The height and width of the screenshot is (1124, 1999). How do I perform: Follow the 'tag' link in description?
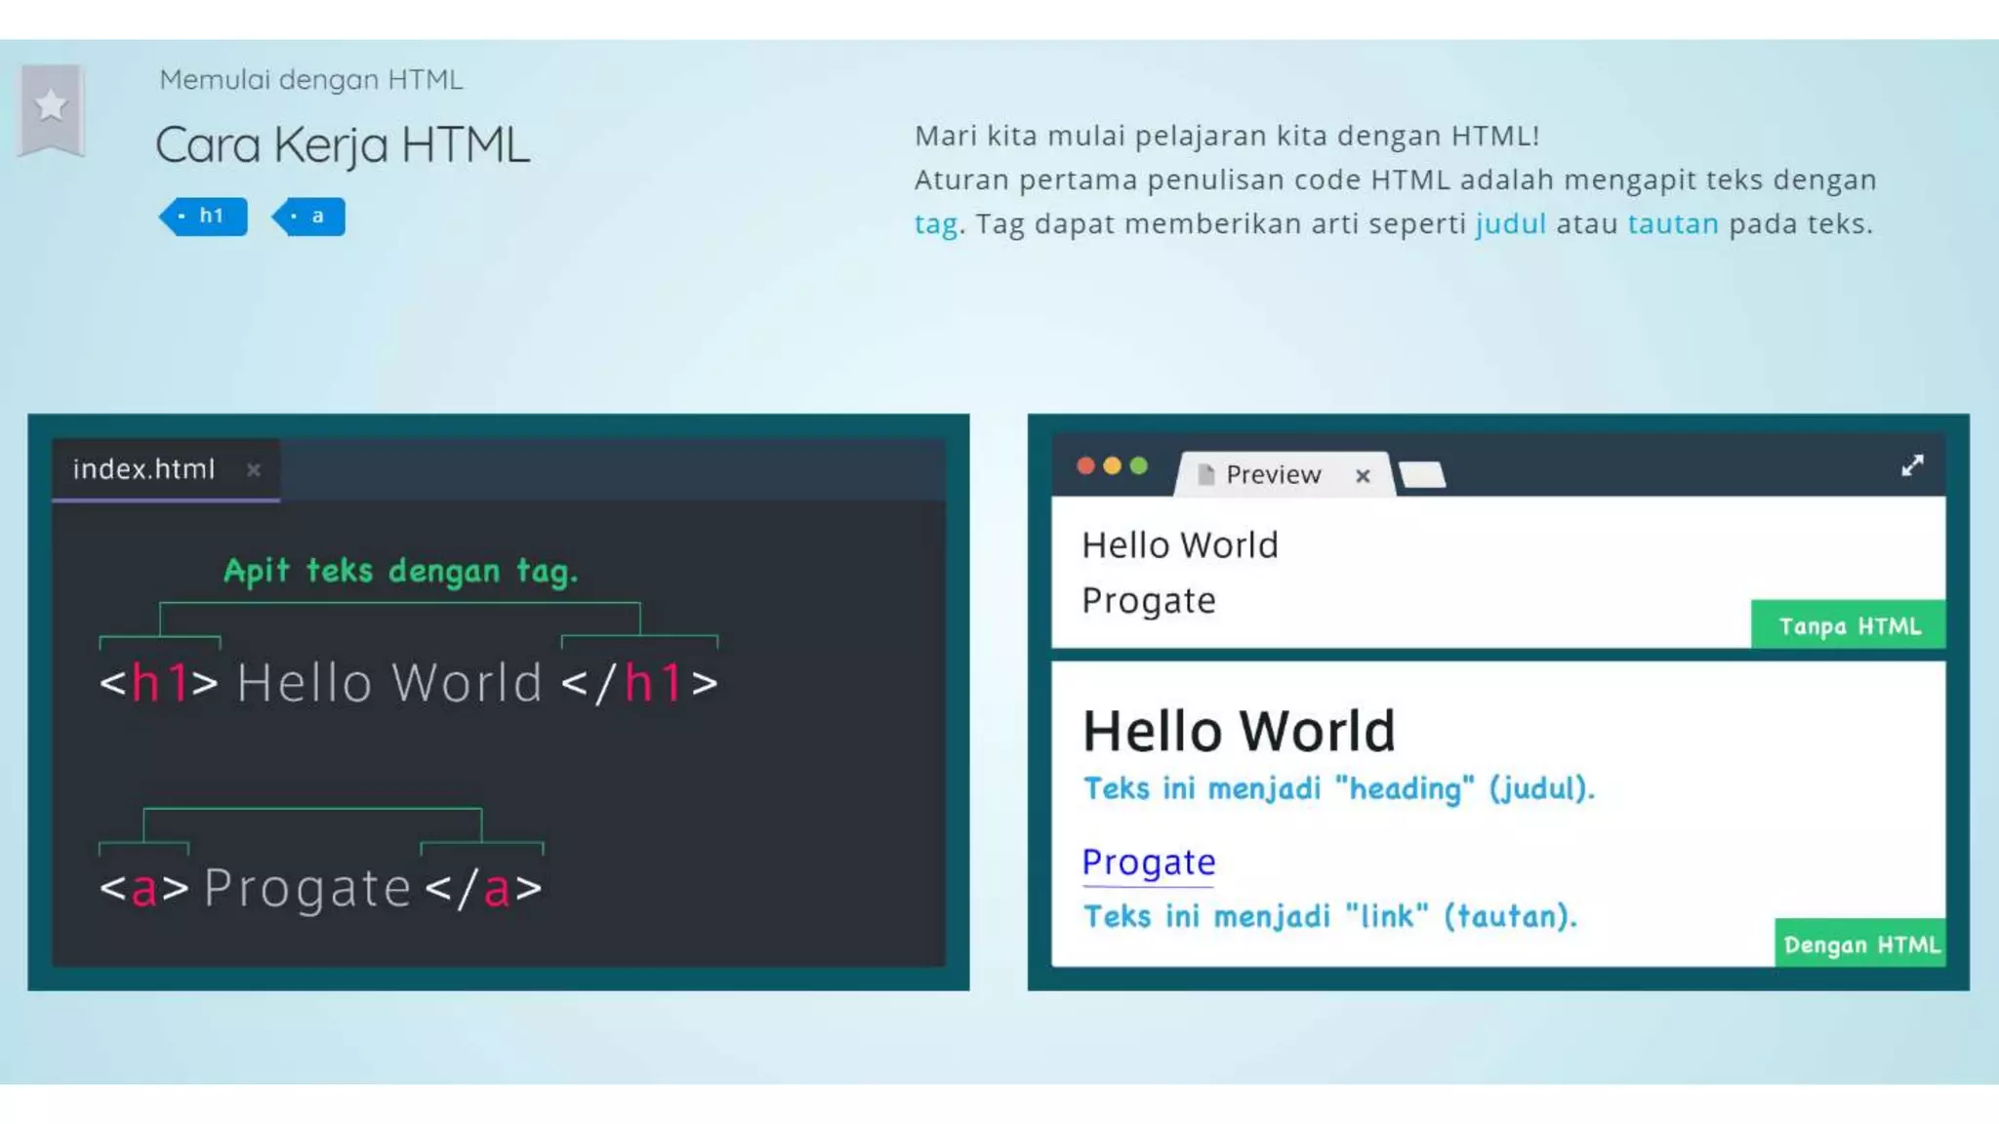click(x=935, y=224)
